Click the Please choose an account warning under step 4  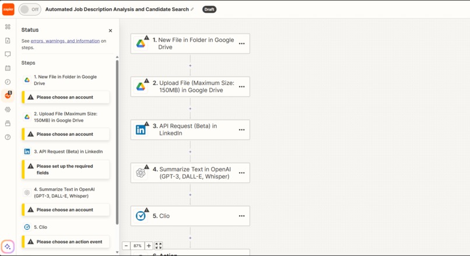[66, 209]
